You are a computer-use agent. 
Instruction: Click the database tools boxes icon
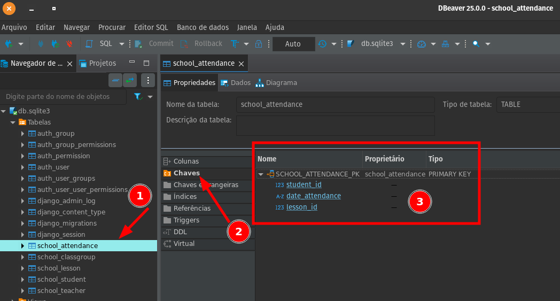point(445,44)
